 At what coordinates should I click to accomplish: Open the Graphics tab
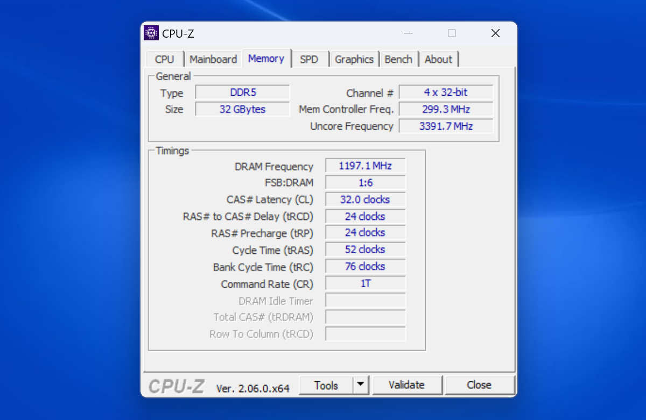click(354, 59)
